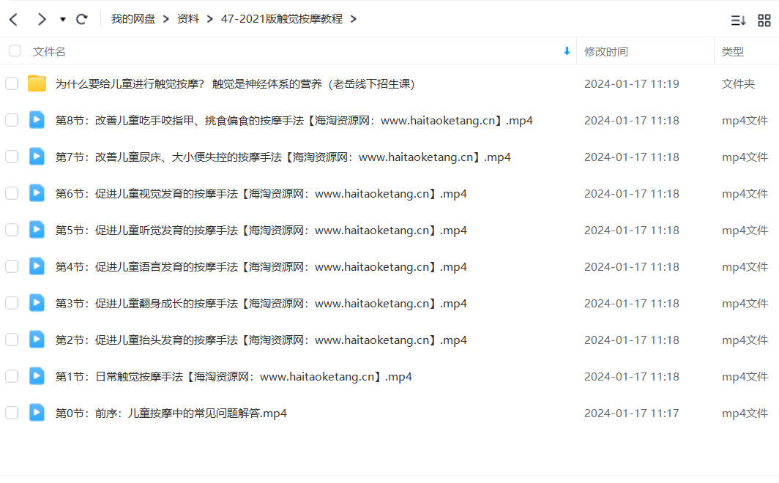Screen dimensions: 779x483
Task: Go back with the left arrow
Action: pos(14,19)
